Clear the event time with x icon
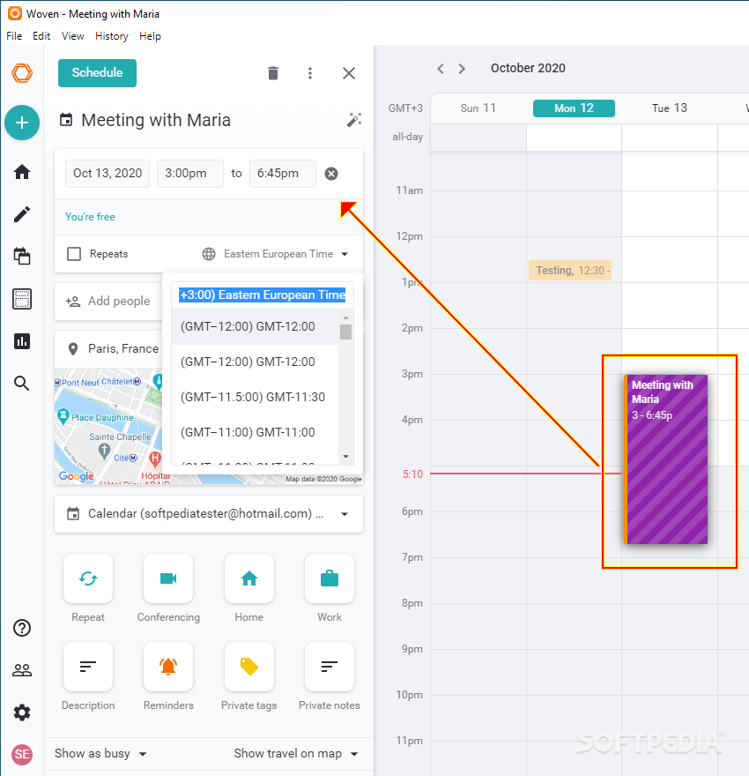Image resolution: width=749 pixels, height=776 pixels. coord(331,174)
